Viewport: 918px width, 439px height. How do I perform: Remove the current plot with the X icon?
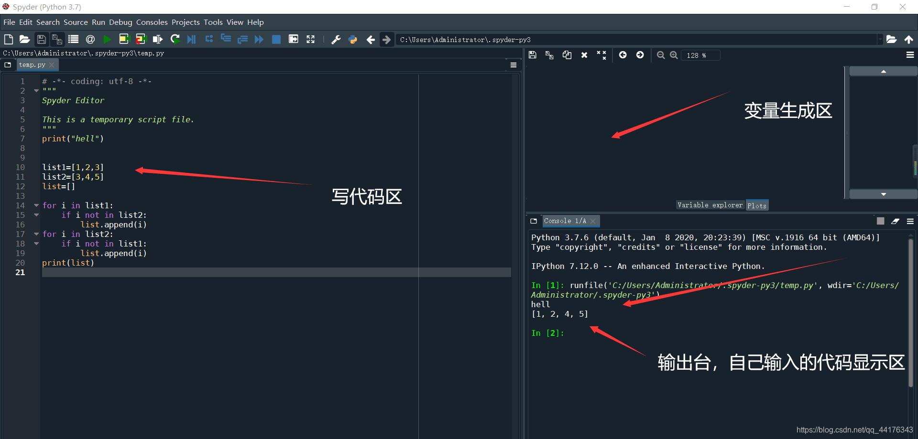coord(584,55)
